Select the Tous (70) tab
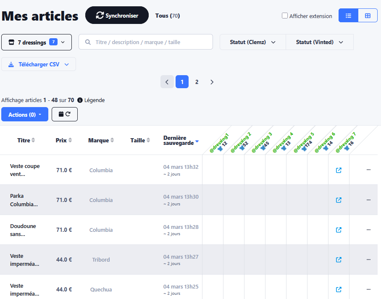The width and height of the screenshot is (381, 299). (167, 16)
